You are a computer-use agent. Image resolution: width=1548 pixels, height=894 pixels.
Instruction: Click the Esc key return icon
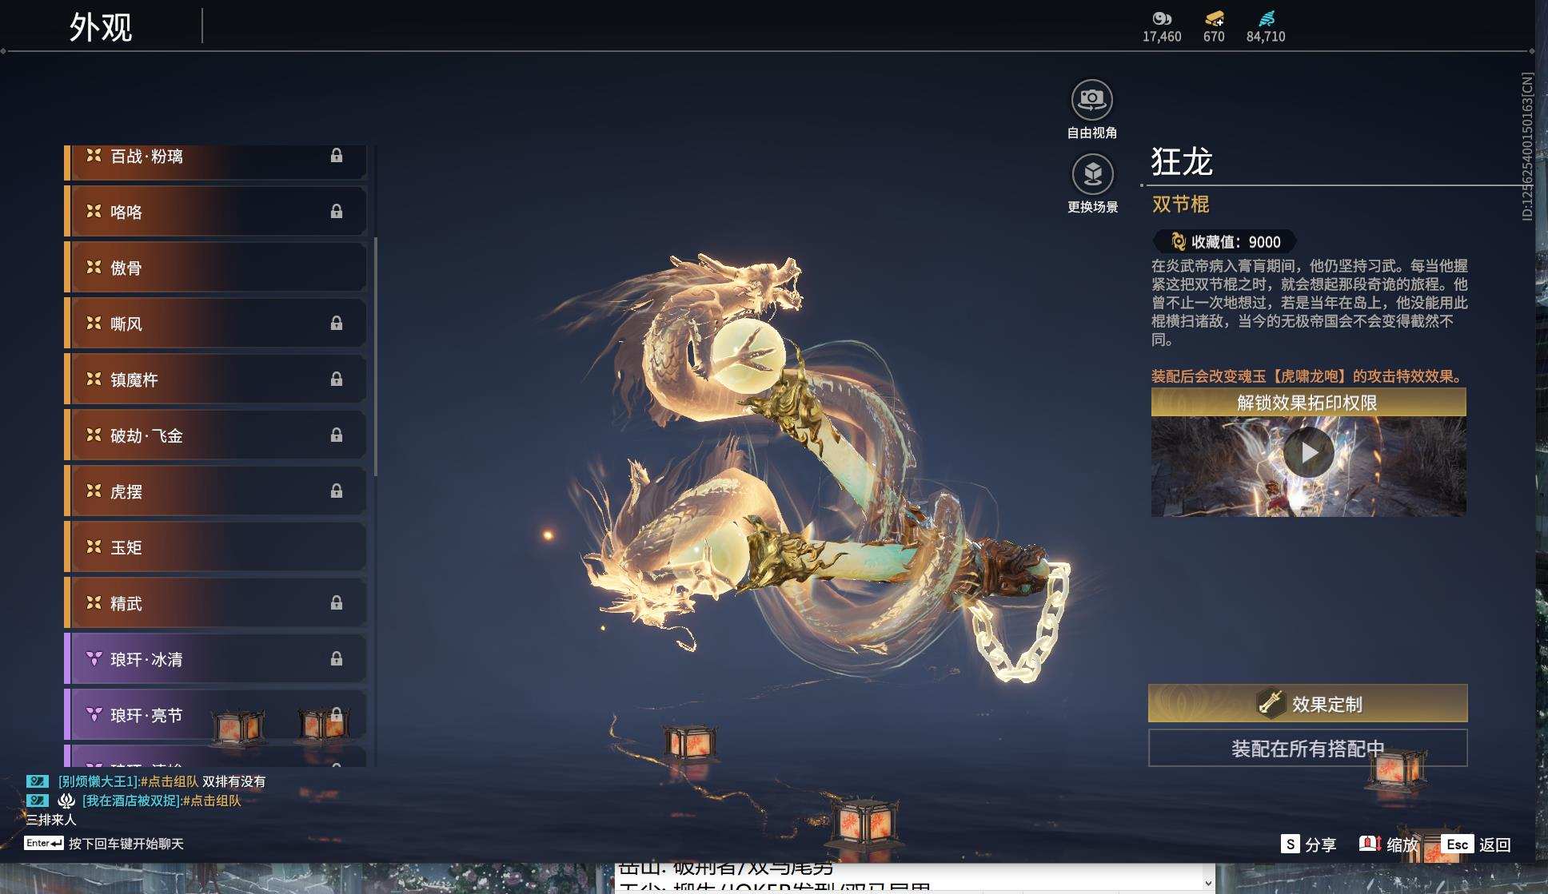[x=1457, y=844]
